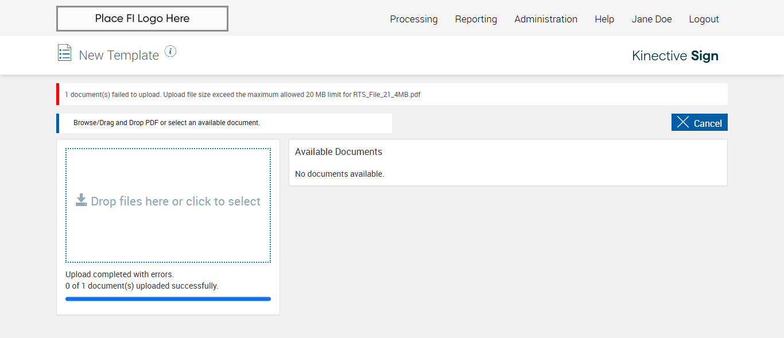This screenshot has width=784, height=338.
Task: Click the Available Documents heading
Action: click(339, 152)
